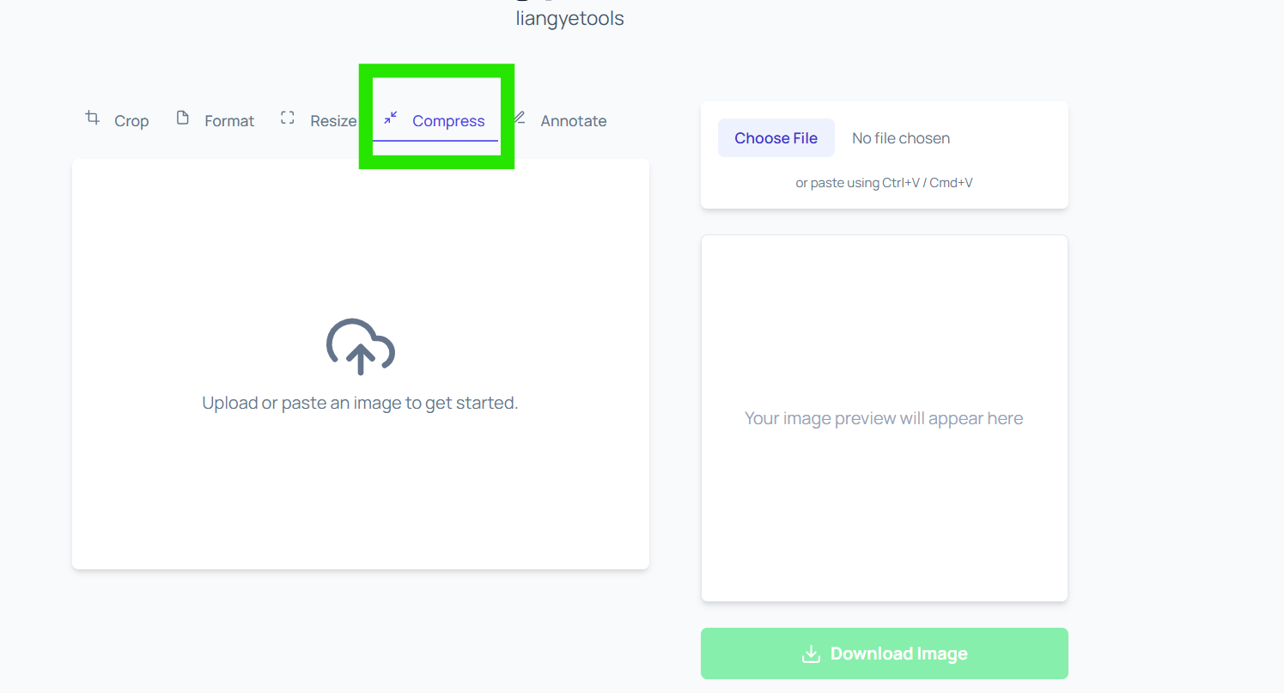Switch to the Crop tab

[131, 120]
